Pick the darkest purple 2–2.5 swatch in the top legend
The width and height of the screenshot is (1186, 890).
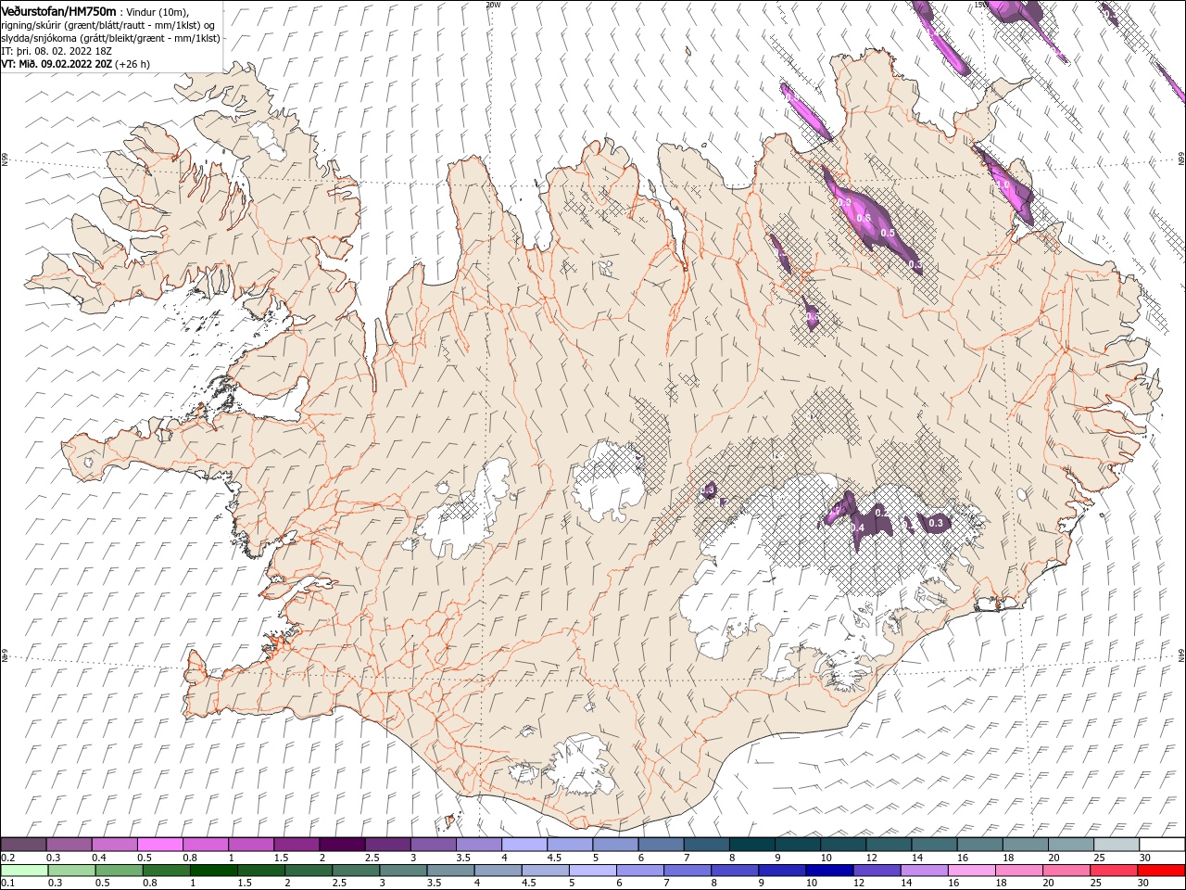(x=343, y=845)
